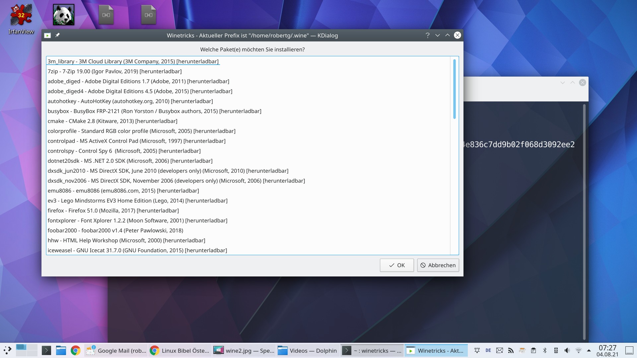Mute audio using the speaker tray icon
Viewport: 637px width, 358px height.
[567, 350]
